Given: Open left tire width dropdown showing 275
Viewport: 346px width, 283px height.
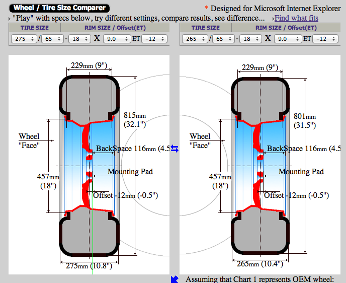Looking at the screenshot, I should tap(24, 39).
